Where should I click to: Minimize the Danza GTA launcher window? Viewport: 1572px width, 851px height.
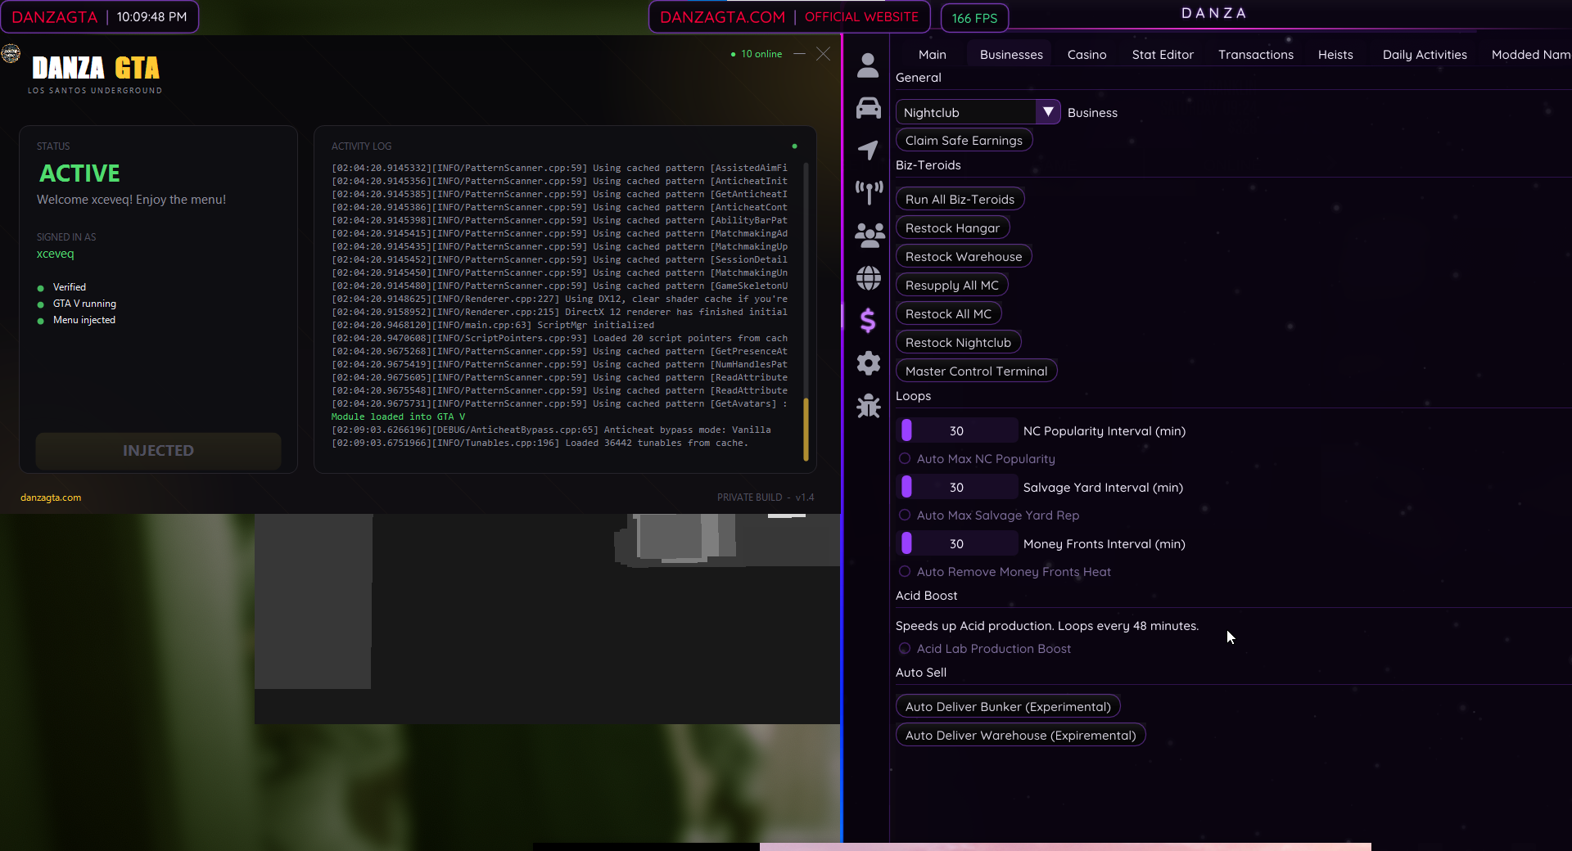(799, 54)
